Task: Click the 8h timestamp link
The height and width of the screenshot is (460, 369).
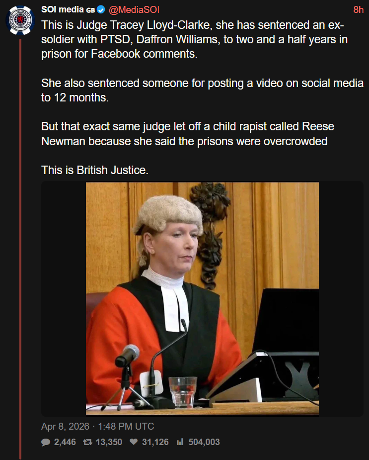Action: point(358,9)
